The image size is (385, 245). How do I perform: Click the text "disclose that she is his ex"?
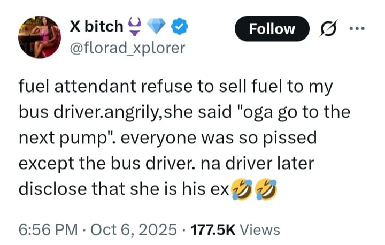pos(124,189)
